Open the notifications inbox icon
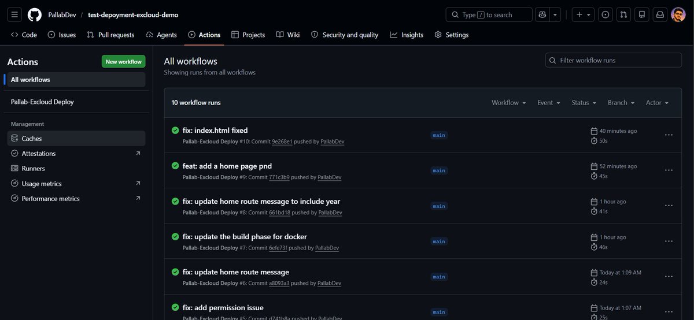 point(660,14)
